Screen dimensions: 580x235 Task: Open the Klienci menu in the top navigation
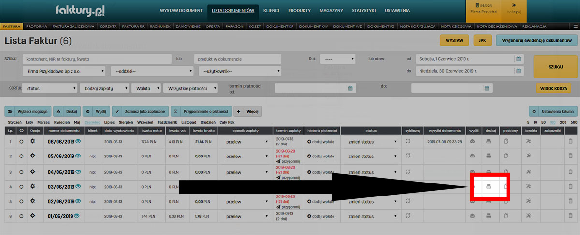tap(271, 10)
